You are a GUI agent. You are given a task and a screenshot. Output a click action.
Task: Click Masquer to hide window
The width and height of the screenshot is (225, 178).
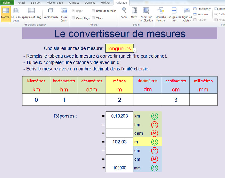pyautogui.click(x=201, y=14)
